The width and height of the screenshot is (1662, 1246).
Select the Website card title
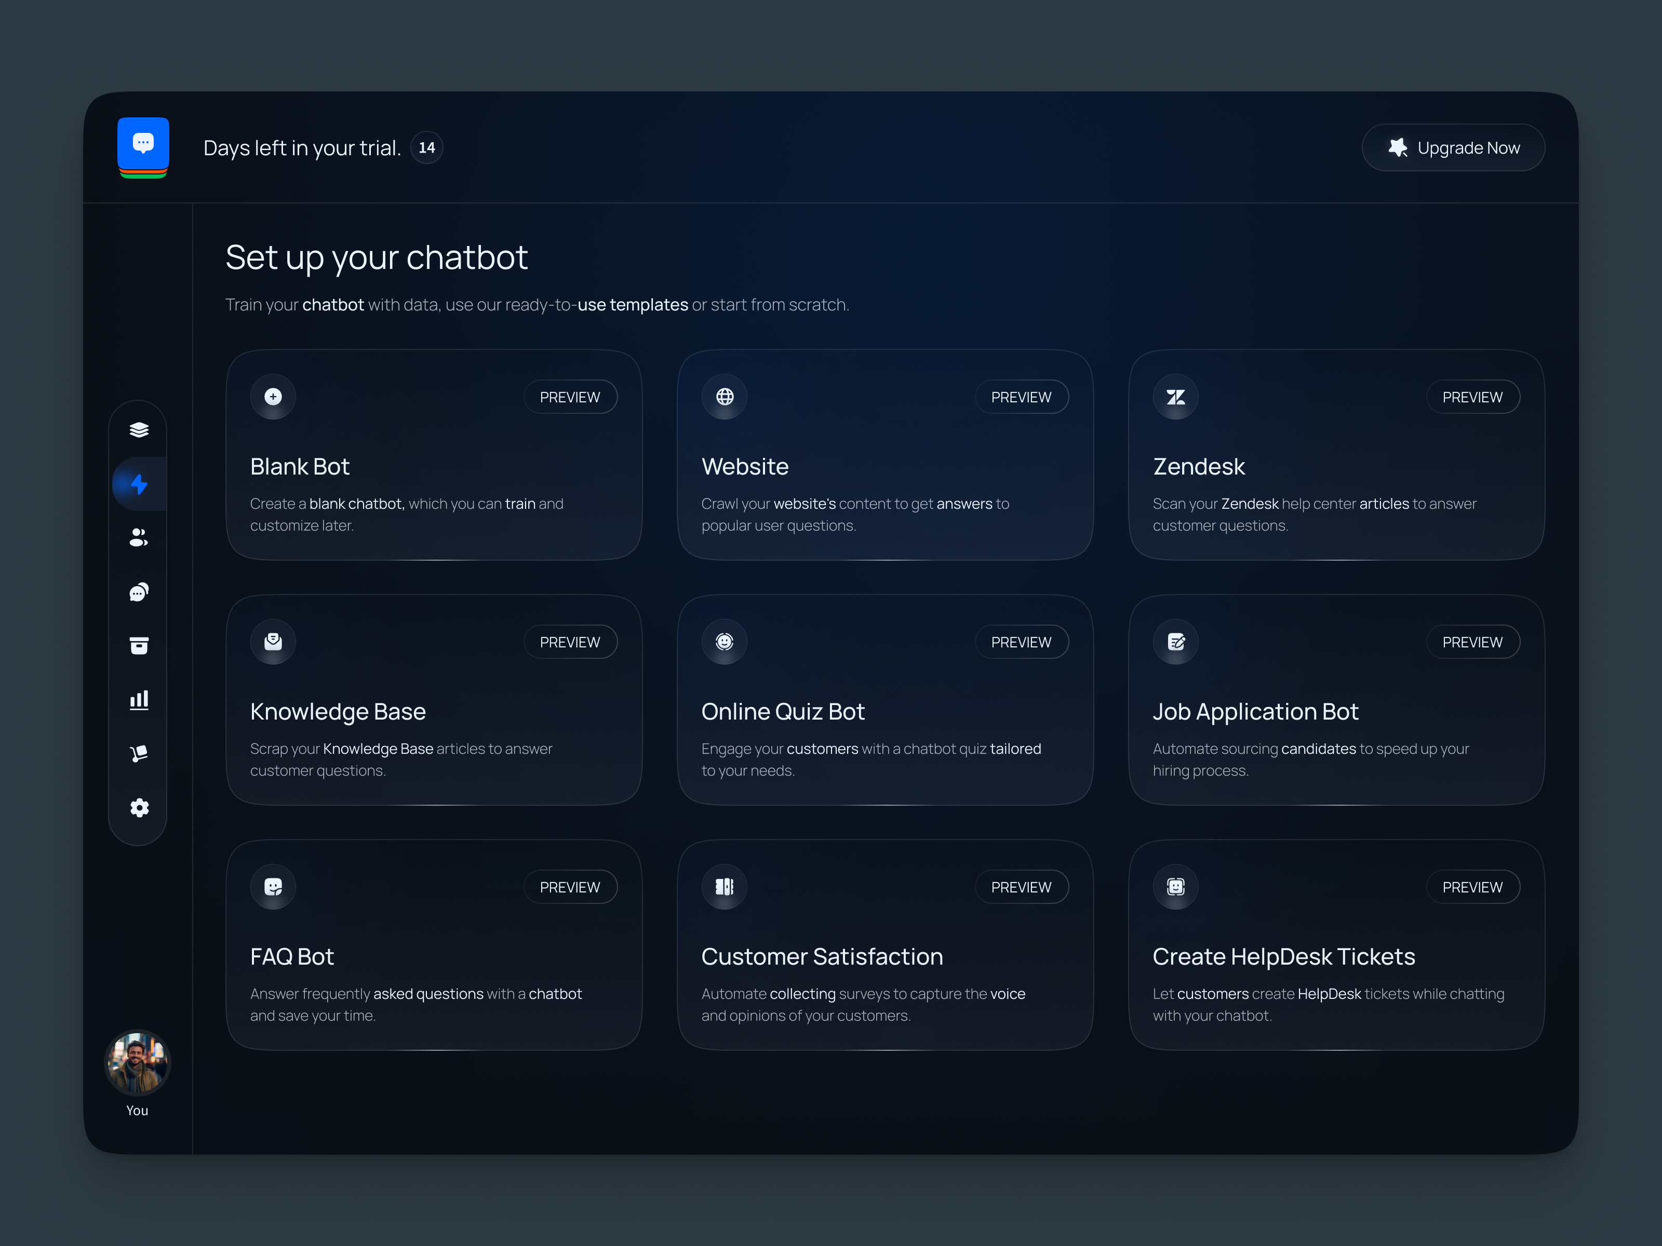click(745, 466)
